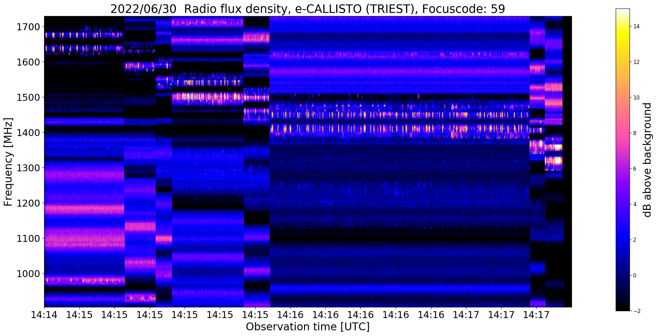The height and width of the screenshot is (336, 657).
Task: Click the 1500 frequency tick label
Action: 28,97
